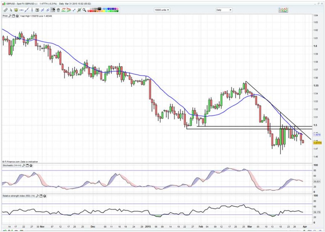
Task: Maximize the Stochastic indicator panel
Action: tap(27, 165)
